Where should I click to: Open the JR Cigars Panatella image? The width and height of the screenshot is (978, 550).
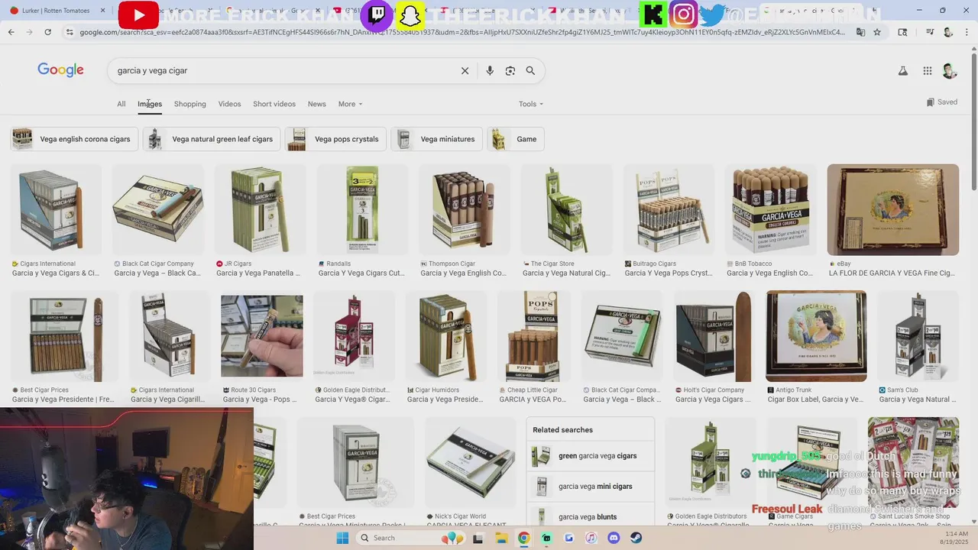click(260, 210)
